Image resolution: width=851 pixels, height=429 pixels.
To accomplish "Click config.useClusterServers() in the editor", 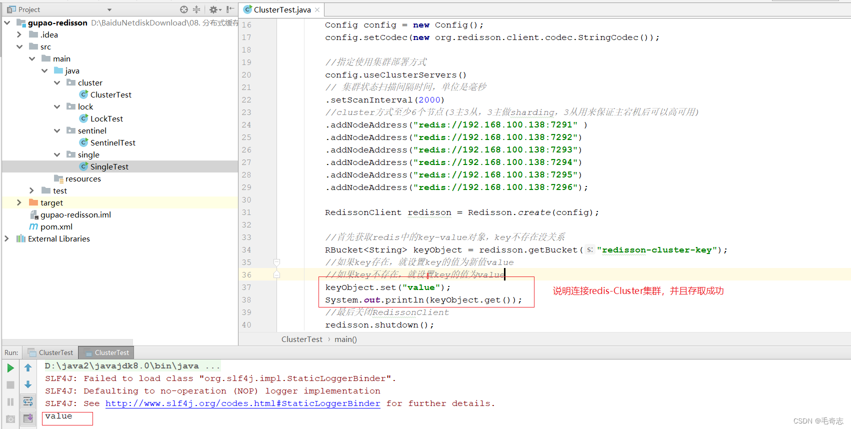I will pos(395,75).
